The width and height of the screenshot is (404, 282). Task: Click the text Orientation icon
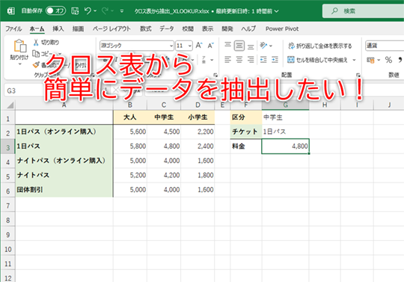(x=264, y=46)
